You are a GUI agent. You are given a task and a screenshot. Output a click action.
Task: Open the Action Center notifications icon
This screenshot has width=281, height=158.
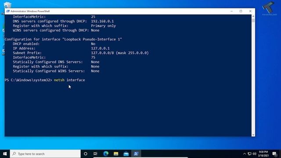[x=274, y=154]
